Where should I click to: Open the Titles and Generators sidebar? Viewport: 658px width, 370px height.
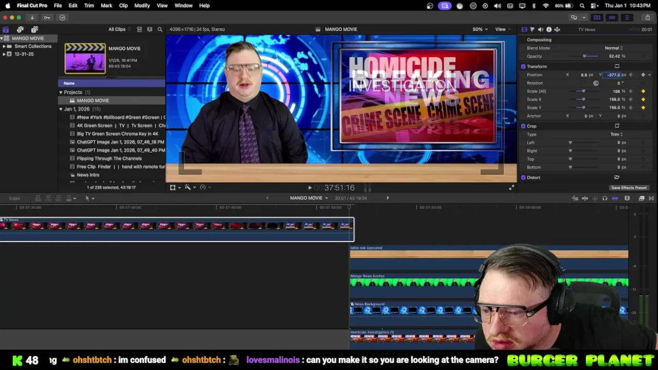click(34, 29)
